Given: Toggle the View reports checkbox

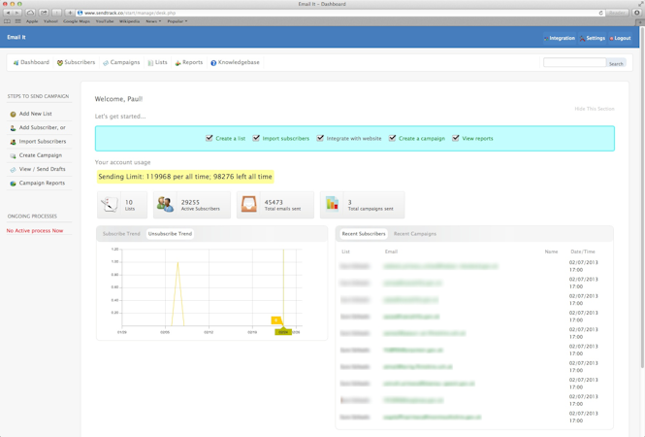Looking at the screenshot, I should tap(455, 138).
